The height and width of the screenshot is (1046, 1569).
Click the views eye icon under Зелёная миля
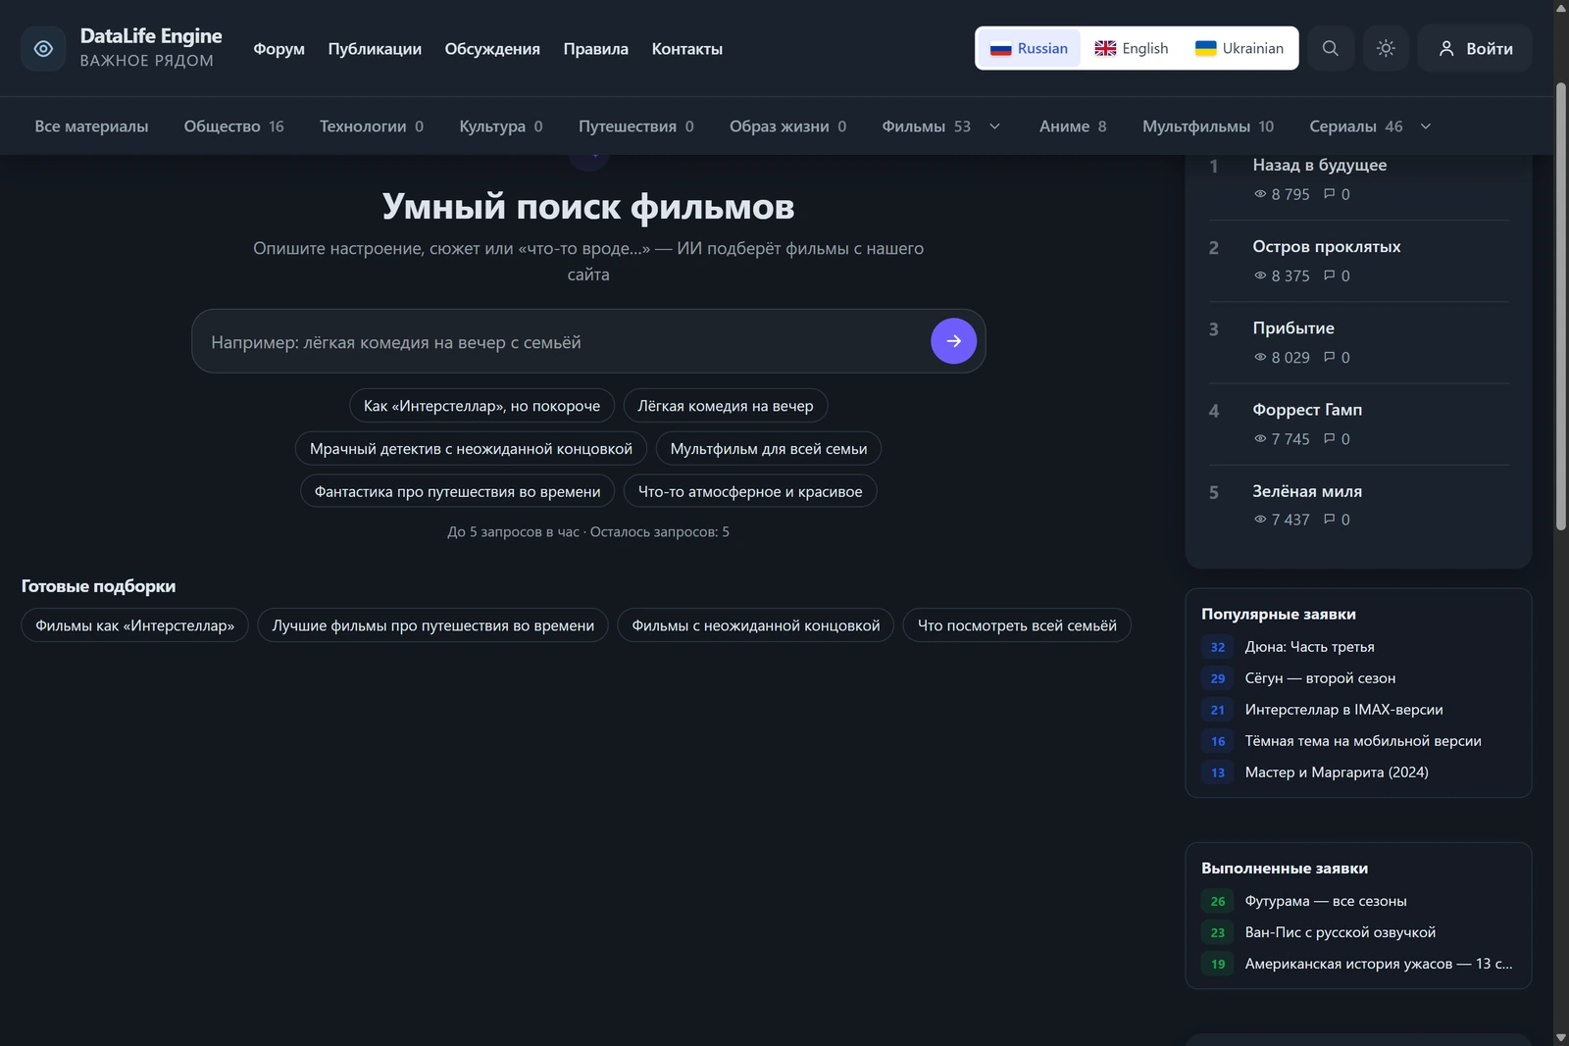point(1260,519)
